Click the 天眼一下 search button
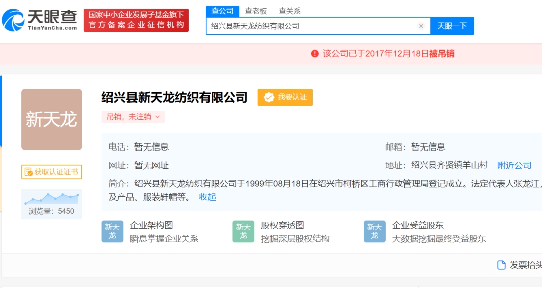This screenshot has height=288, width=542. click(452, 26)
